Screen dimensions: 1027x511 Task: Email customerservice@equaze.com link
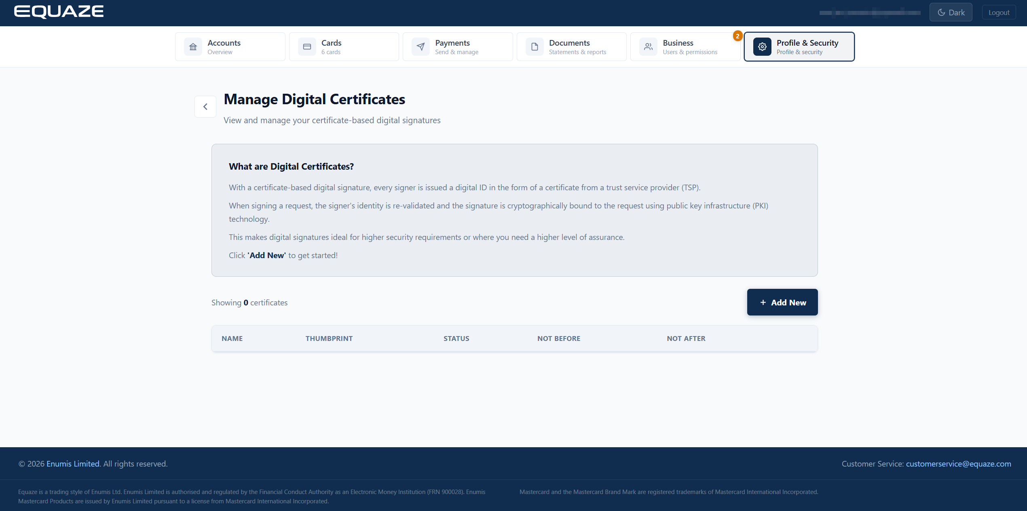click(958, 464)
